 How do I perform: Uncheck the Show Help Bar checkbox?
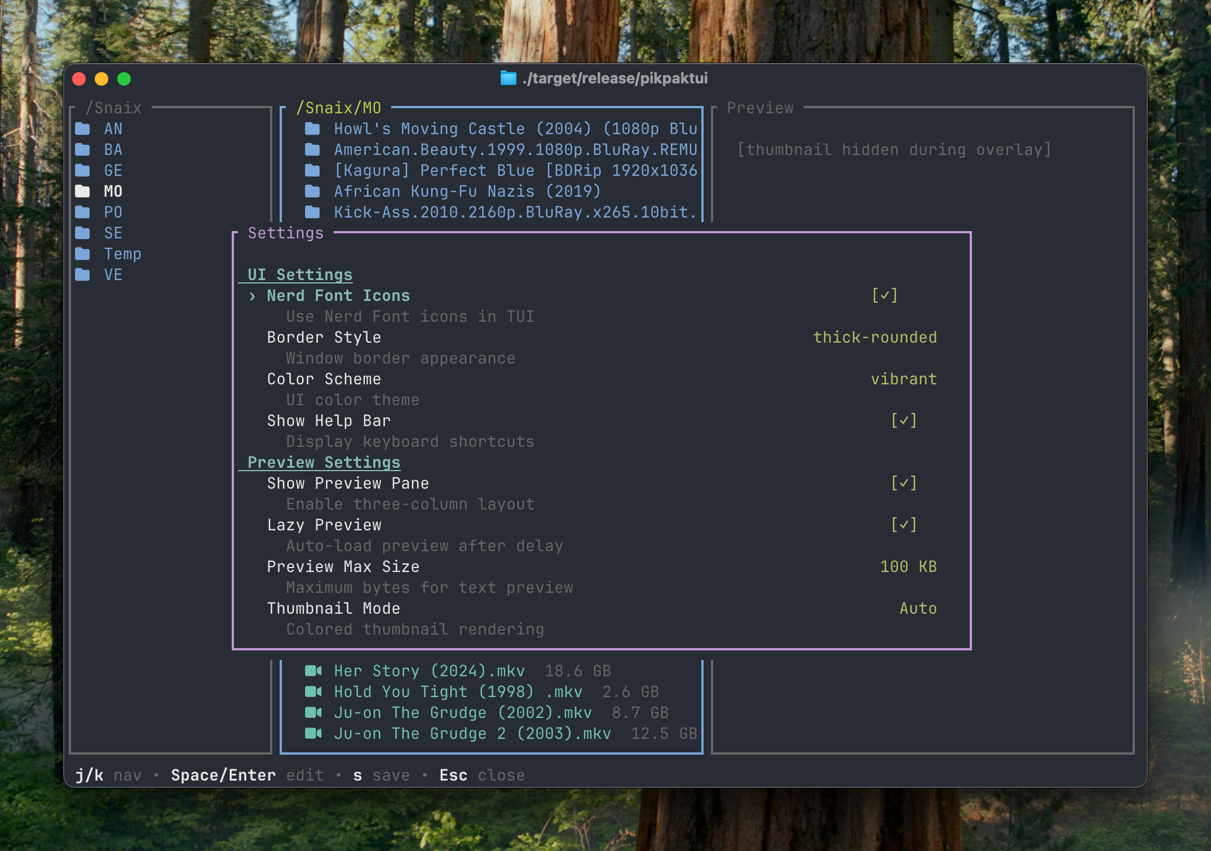point(904,420)
